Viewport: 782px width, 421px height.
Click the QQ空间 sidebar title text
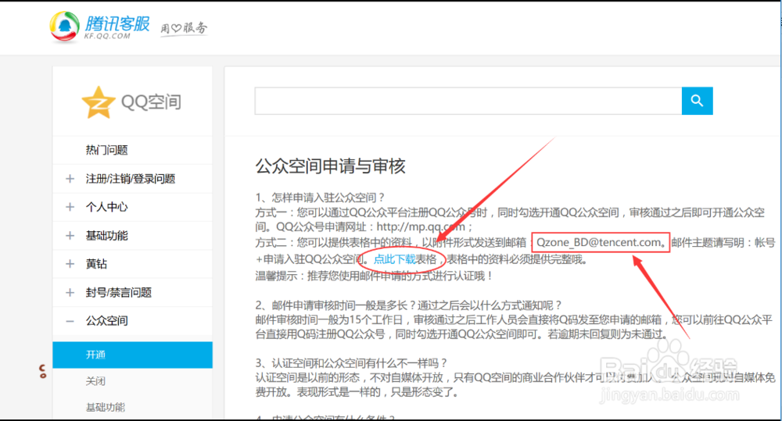pyautogui.click(x=151, y=102)
